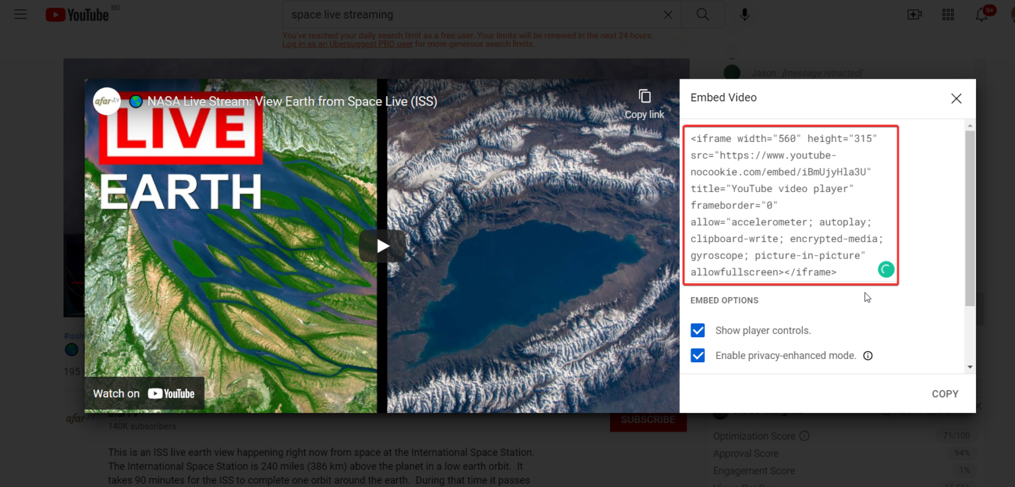Screen dimensions: 1015x487
Task: Uncheck Show player controls
Action: (x=698, y=331)
